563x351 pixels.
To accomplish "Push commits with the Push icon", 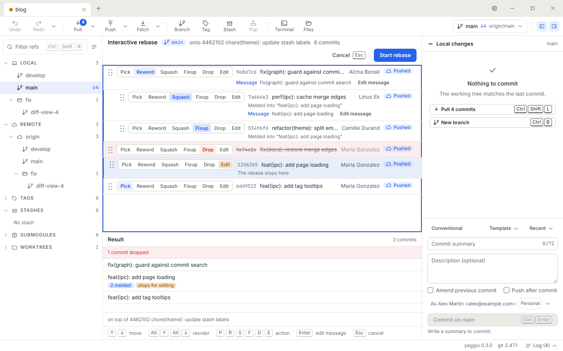I will (x=110, y=26).
